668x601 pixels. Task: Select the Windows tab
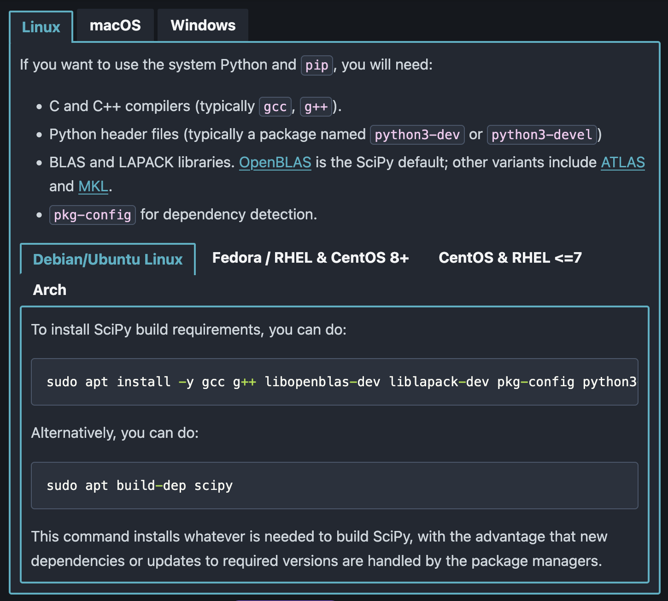pyautogui.click(x=203, y=25)
